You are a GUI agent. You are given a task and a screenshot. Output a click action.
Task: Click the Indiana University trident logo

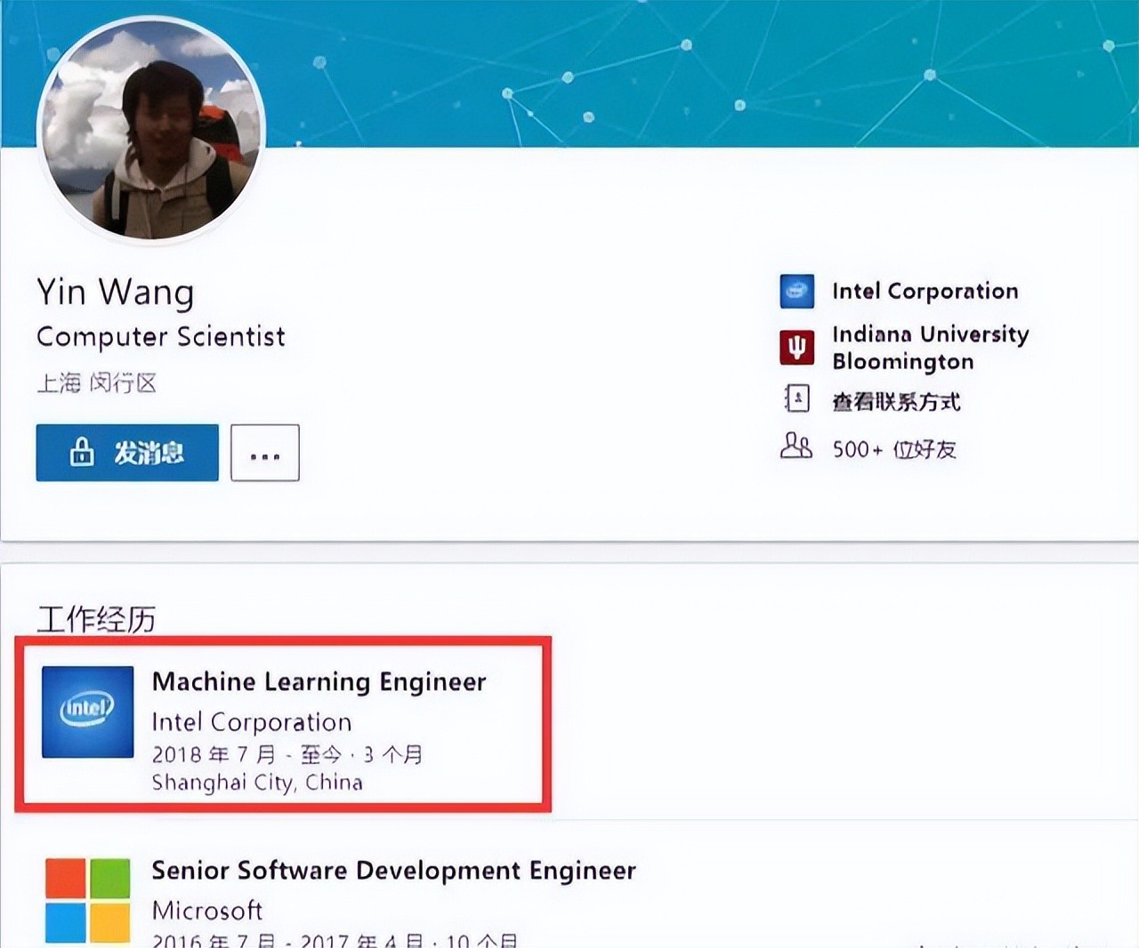(796, 347)
